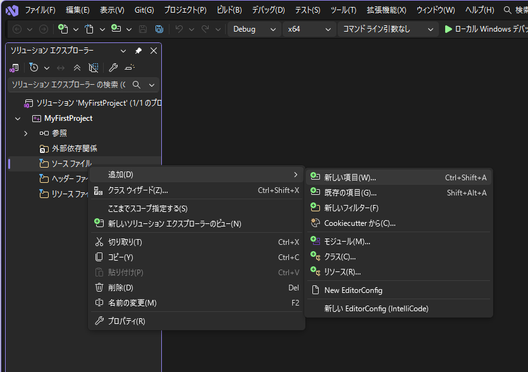Screen dimensions: 528x372
Task: Open the undo history dropdown arrow
Action: (x=192, y=30)
